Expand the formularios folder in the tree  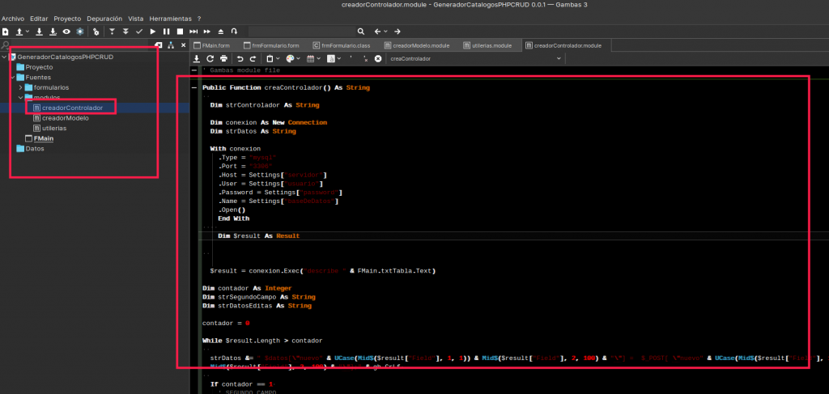pos(21,87)
